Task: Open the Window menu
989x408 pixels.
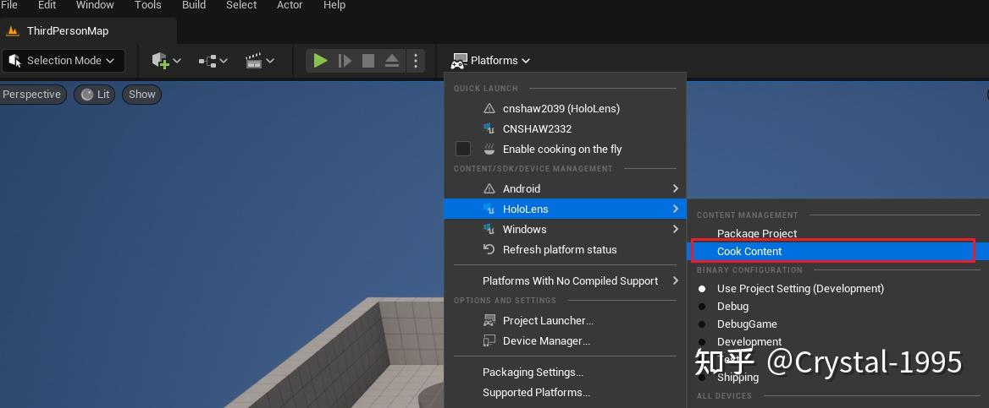Action: (95, 5)
